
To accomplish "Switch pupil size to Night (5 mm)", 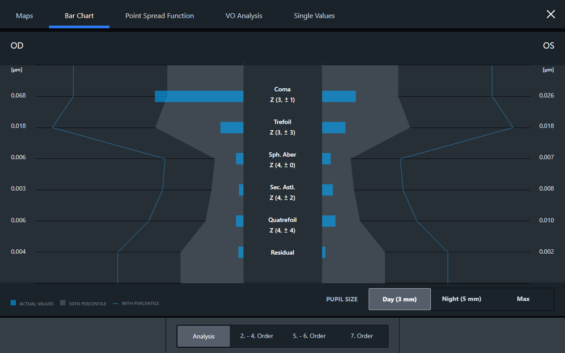I will point(461,299).
